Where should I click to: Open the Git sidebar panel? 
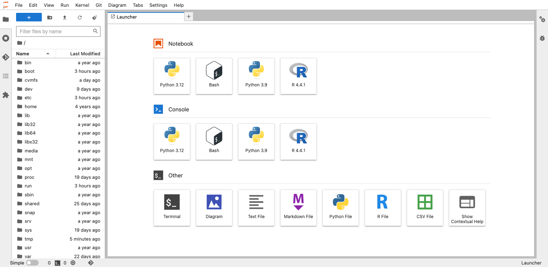pyautogui.click(x=6, y=57)
